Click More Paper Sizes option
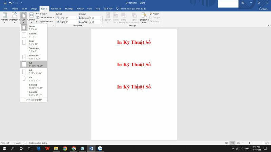 [x=34, y=100]
